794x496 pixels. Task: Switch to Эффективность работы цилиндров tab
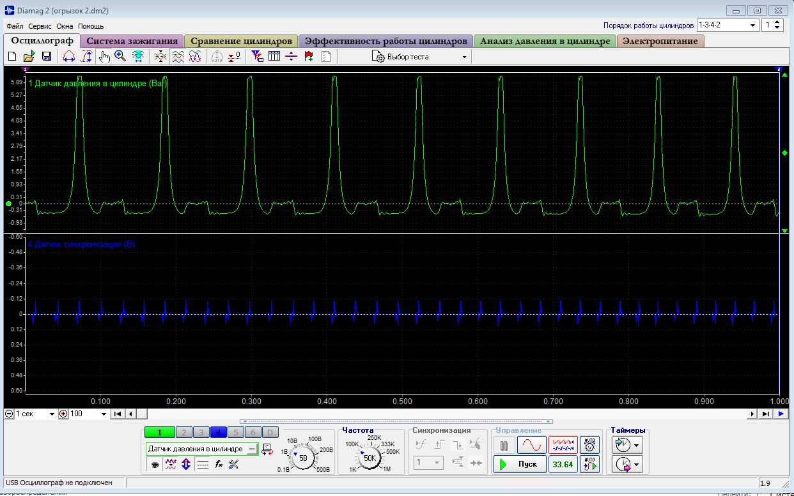[386, 41]
